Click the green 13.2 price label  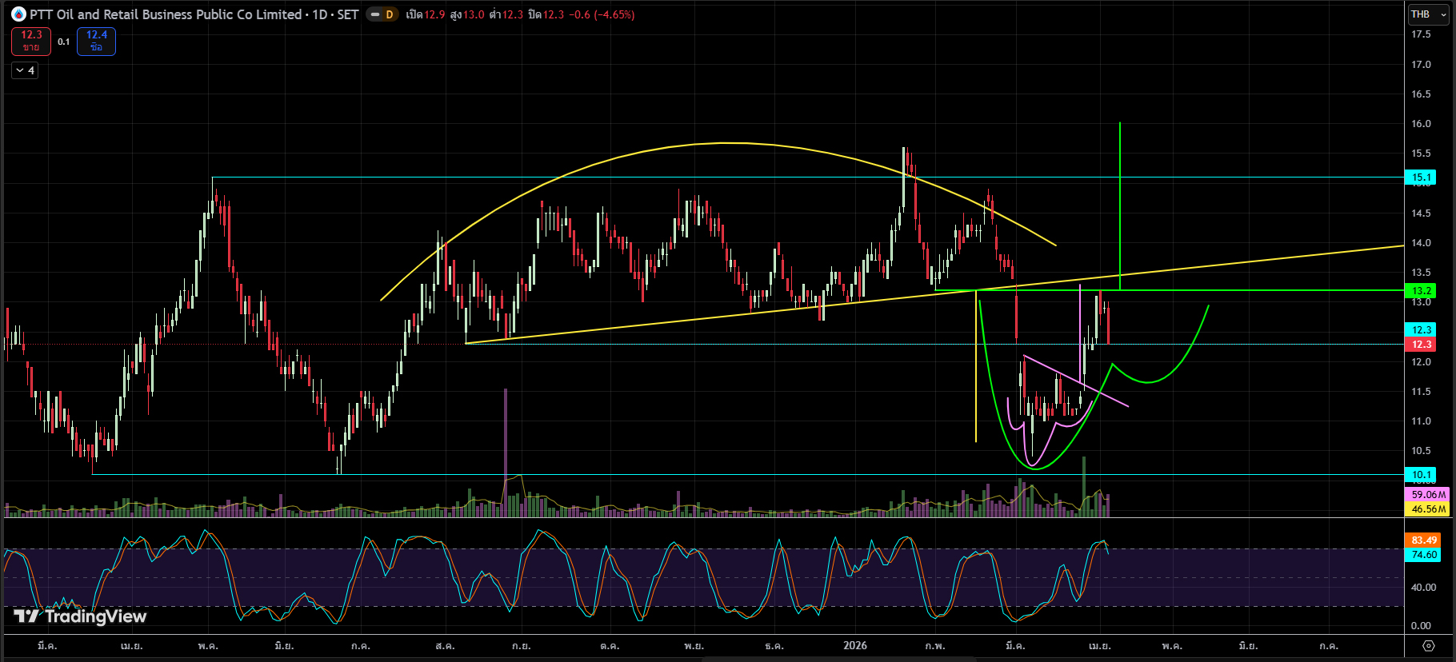(1421, 290)
